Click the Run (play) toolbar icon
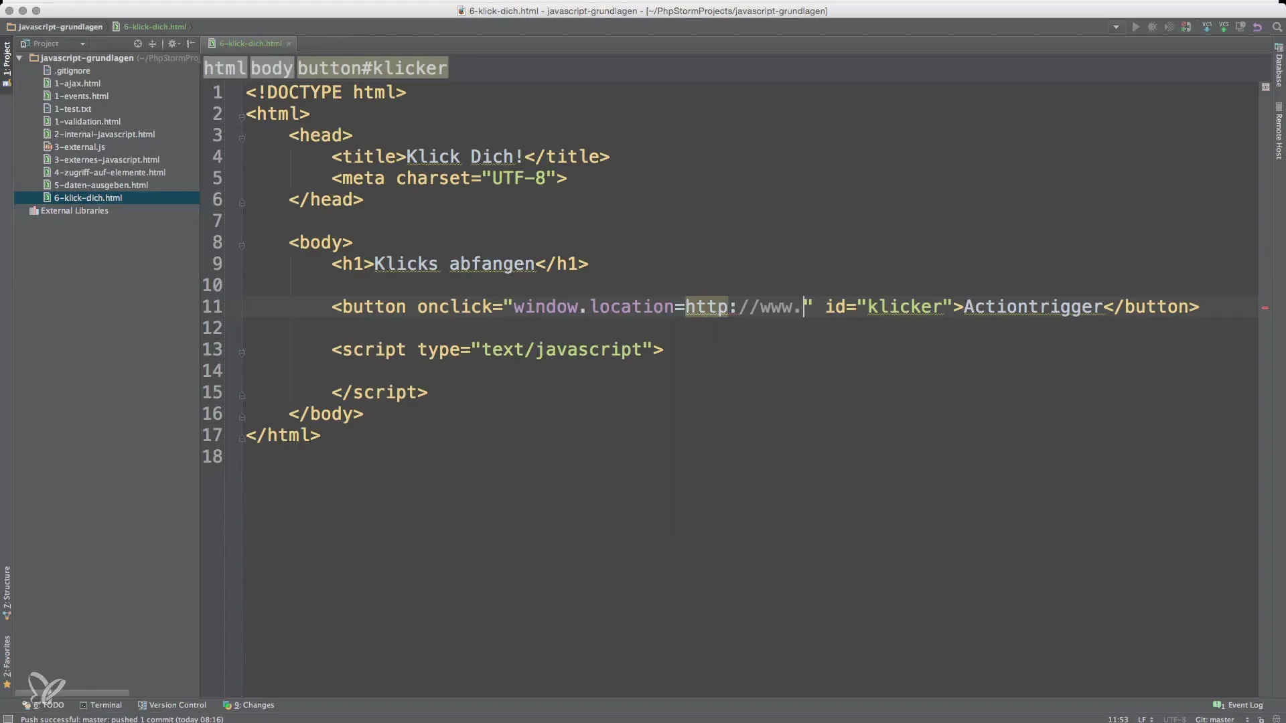 [x=1135, y=27]
